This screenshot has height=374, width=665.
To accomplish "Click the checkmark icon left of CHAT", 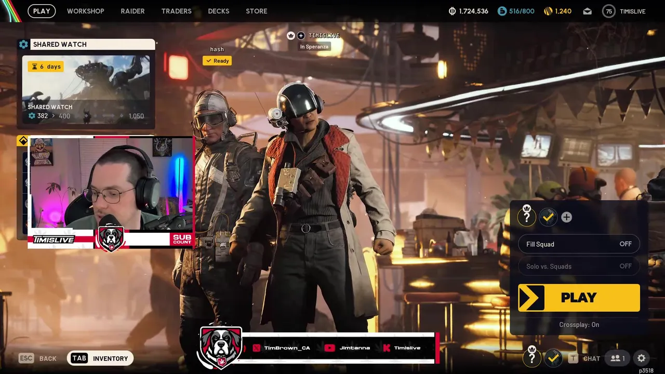I will tap(553, 358).
